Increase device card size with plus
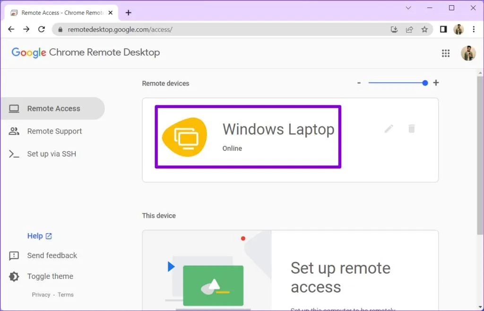 click(x=435, y=83)
